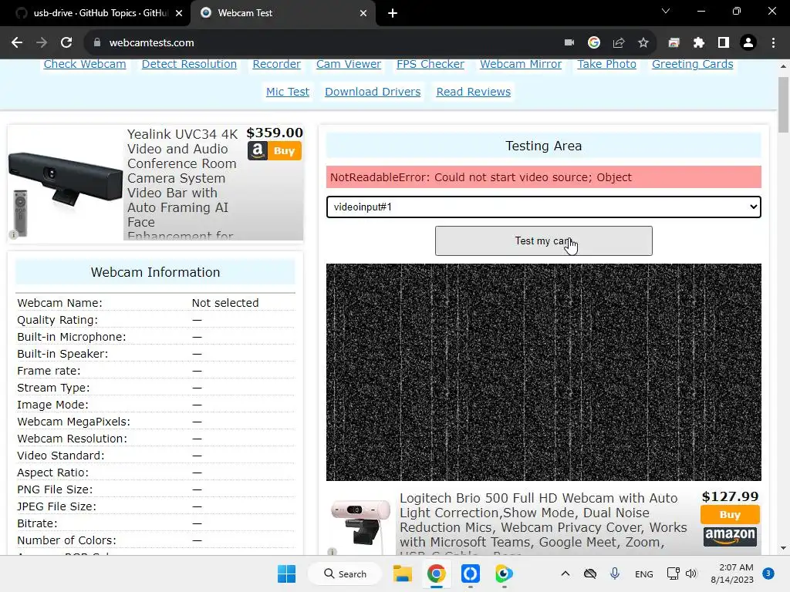
Task: Open the Extensions puzzle icon
Action: click(699, 43)
